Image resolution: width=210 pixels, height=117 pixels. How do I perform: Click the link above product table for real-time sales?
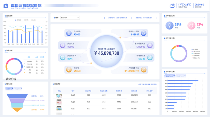click(147, 84)
